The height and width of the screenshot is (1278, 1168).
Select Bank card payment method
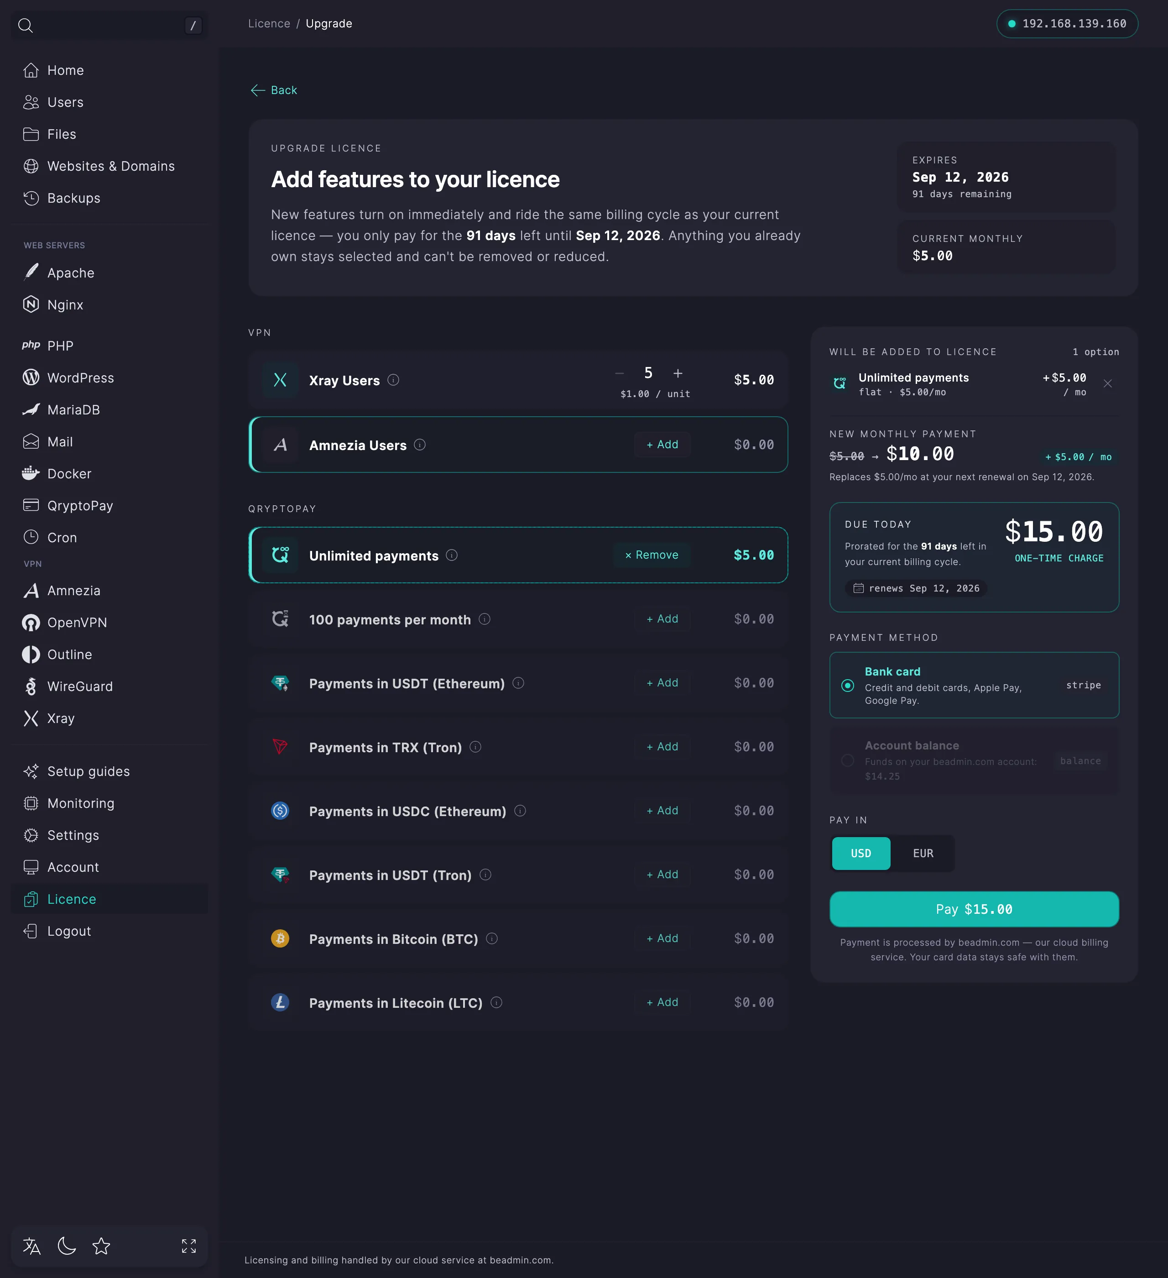[x=974, y=685]
